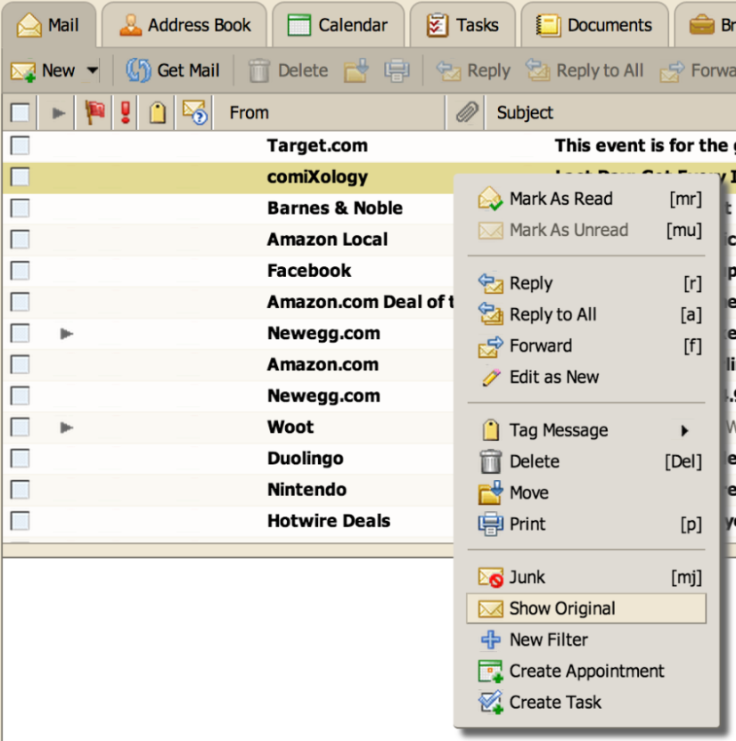Click the attachment paperclip column icon
This screenshot has width=736, height=741.
(x=466, y=112)
